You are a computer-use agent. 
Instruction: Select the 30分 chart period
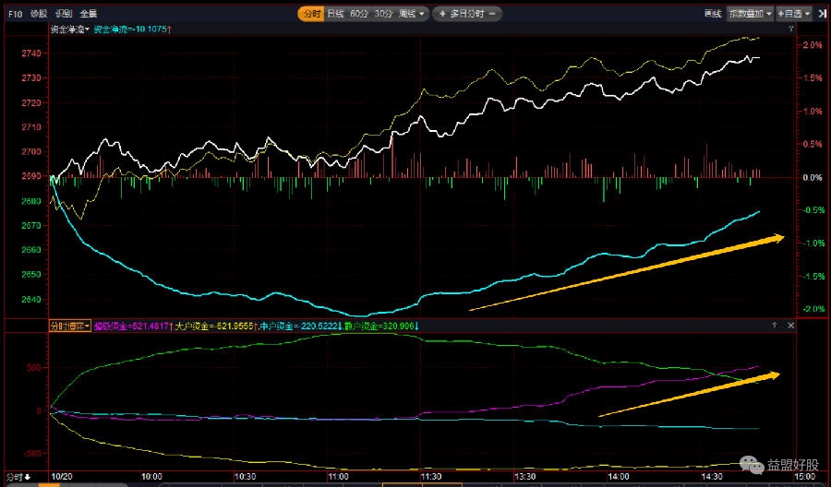click(x=383, y=14)
